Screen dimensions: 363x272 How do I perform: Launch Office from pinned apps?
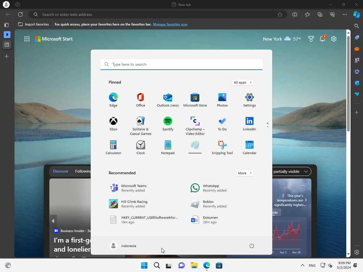(x=141, y=100)
